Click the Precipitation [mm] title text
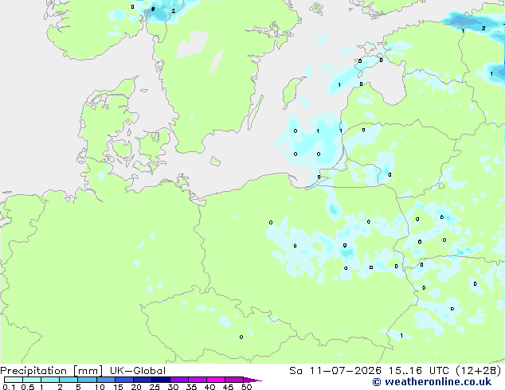 click(51, 371)
